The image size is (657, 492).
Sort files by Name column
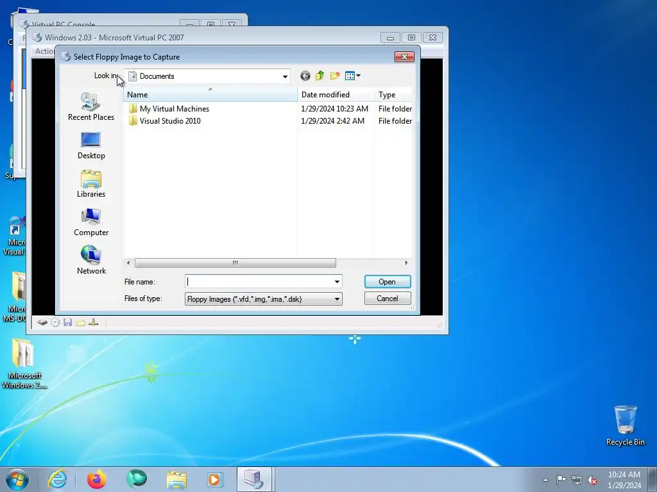(210, 95)
